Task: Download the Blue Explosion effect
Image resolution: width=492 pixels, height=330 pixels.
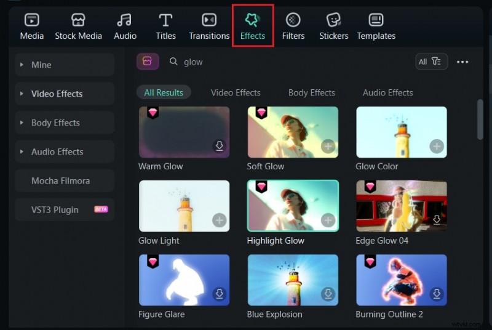Action: coord(328,294)
